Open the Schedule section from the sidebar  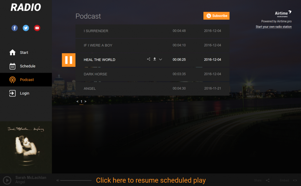pos(24,66)
